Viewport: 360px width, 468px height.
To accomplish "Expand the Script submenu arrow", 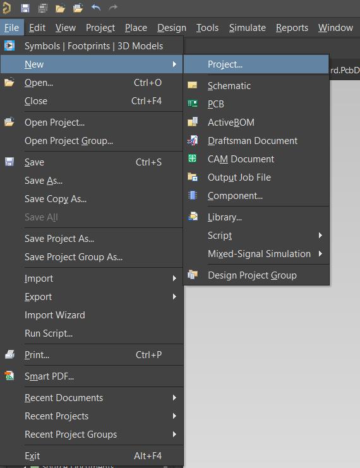I will [x=320, y=236].
